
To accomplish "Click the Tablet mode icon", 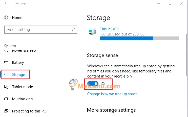I will point(6,87).
